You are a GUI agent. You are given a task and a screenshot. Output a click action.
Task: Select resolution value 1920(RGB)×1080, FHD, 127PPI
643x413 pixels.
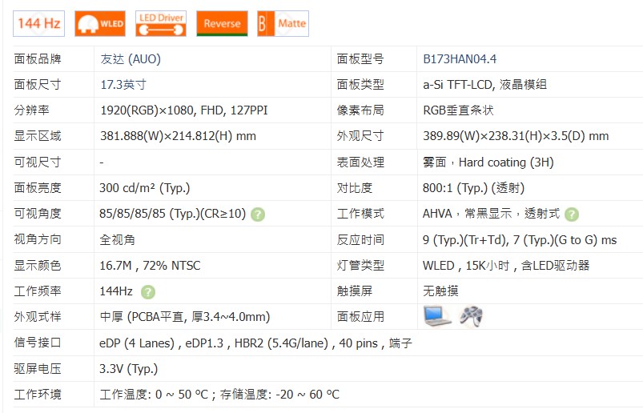tap(183, 110)
